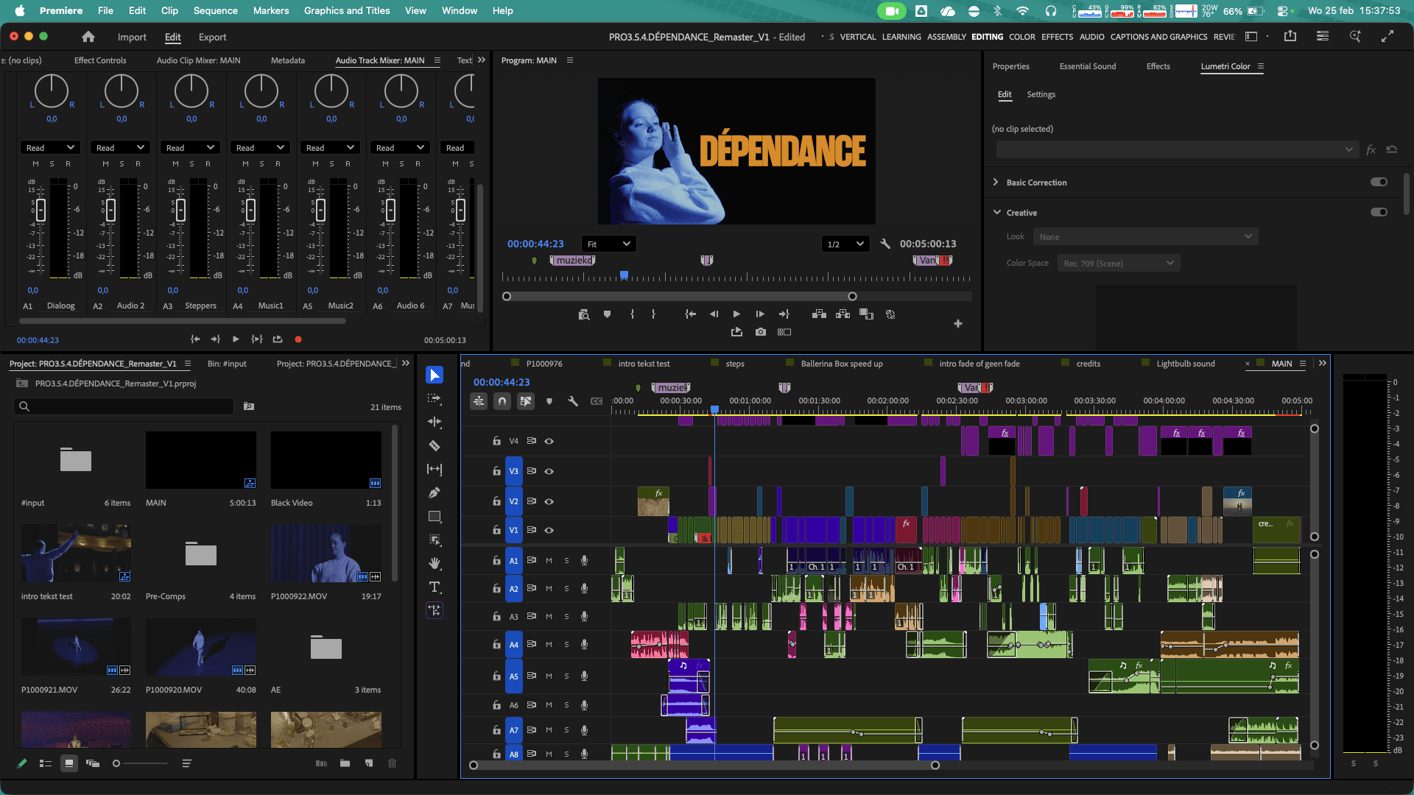This screenshot has height=795, width=1414.
Task: Open the Look dropdown set to None
Action: click(x=1144, y=237)
